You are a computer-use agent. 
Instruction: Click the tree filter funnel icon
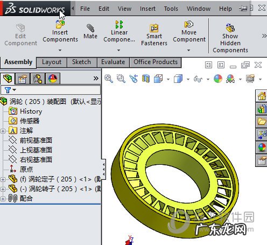pyautogui.click(x=8, y=90)
